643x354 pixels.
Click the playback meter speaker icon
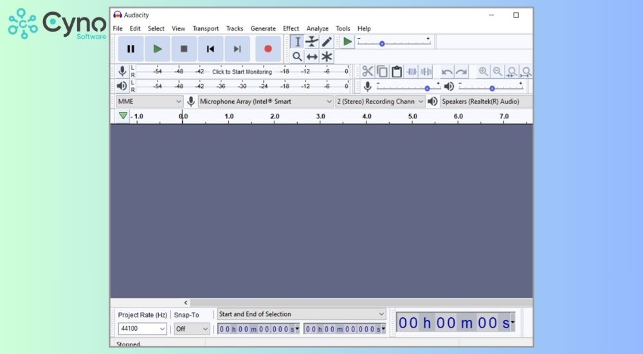pos(122,86)
